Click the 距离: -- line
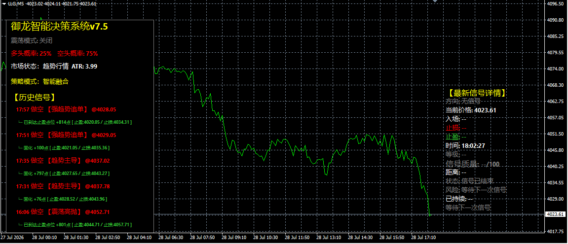568x244 pixels. (x=455, y=173)
